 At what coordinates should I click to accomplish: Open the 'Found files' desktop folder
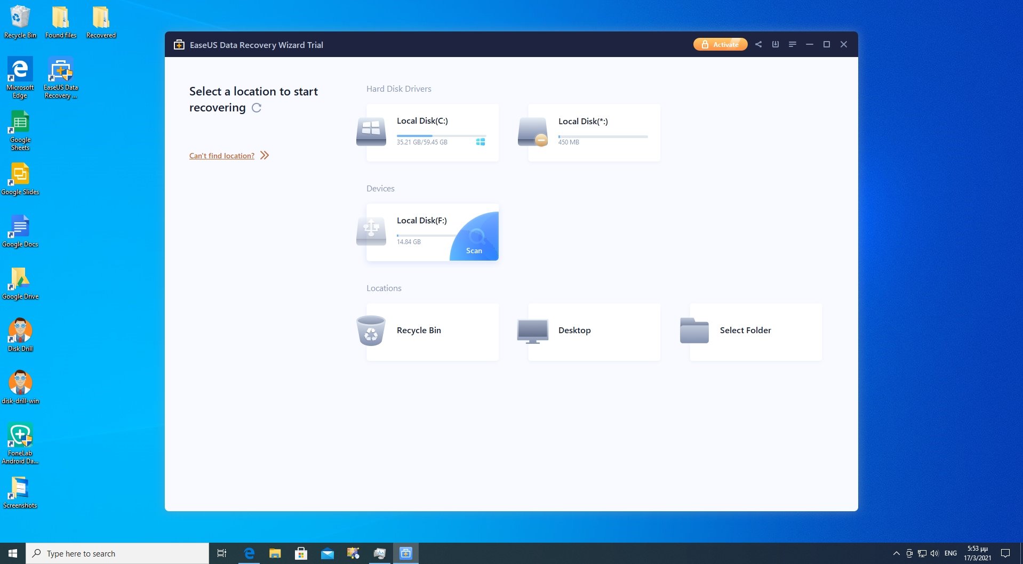point(61,22)
